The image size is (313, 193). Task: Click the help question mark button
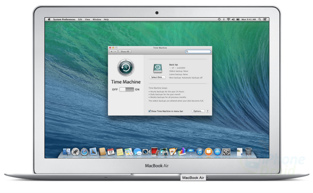[x=208, y=111]
